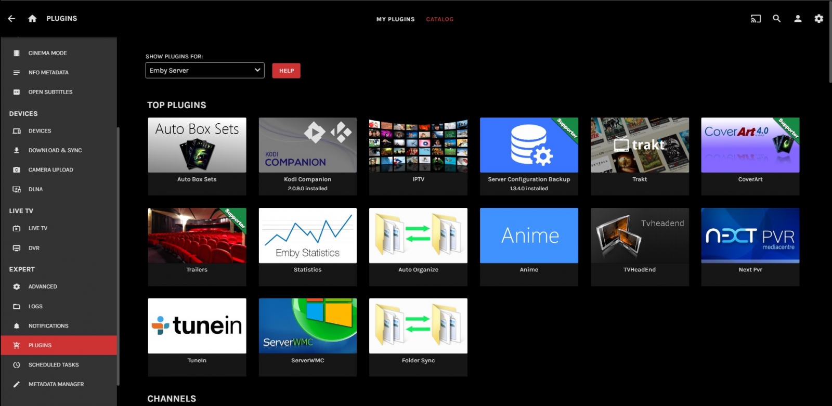The width and height of the screenshot is (832, 406).
Task: Click the NFO Metadata sidebar icon
Action: (x=17, y=73)
